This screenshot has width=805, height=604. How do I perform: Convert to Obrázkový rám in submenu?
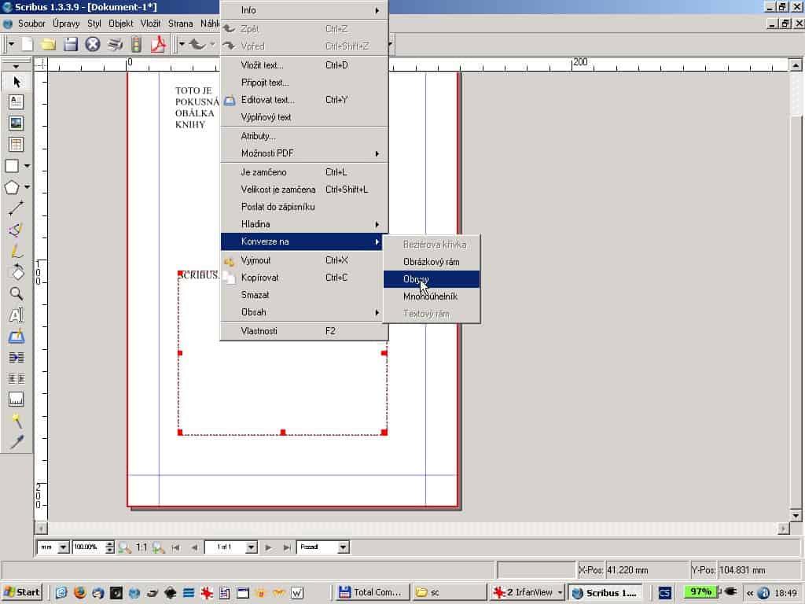point(432,262)
